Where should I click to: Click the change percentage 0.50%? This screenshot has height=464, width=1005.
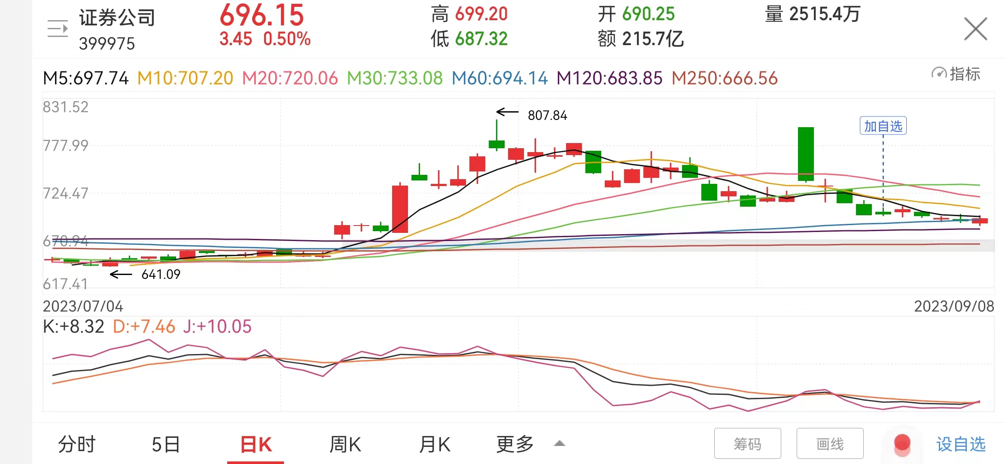287,39
